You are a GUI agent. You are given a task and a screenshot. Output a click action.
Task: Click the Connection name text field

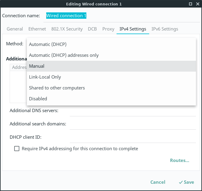121,16
